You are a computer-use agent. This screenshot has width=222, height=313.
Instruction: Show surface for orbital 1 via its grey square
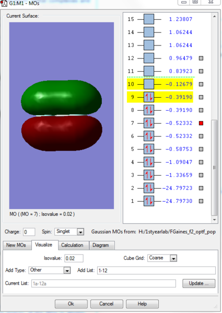201,201
